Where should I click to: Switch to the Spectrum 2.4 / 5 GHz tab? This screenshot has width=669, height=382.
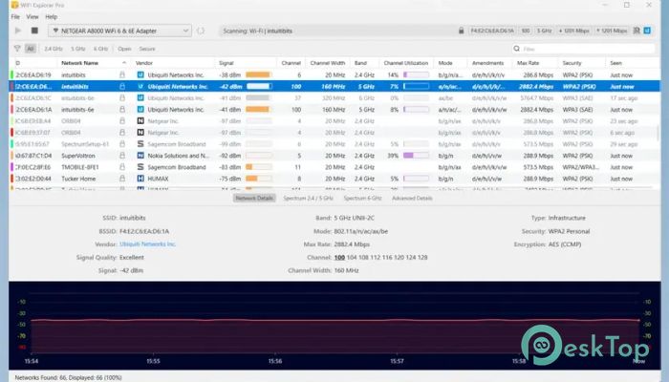[308, 198]
